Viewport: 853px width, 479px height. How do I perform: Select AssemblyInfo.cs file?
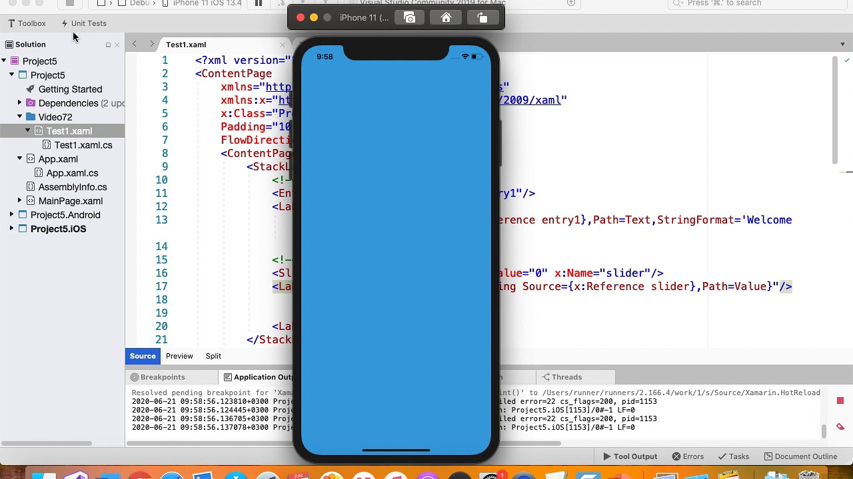click(x=73, y=187)
